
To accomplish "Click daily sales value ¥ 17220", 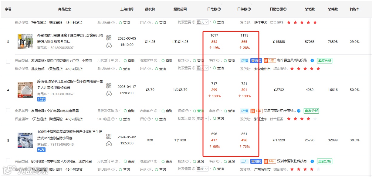I will tap(279, 140).
